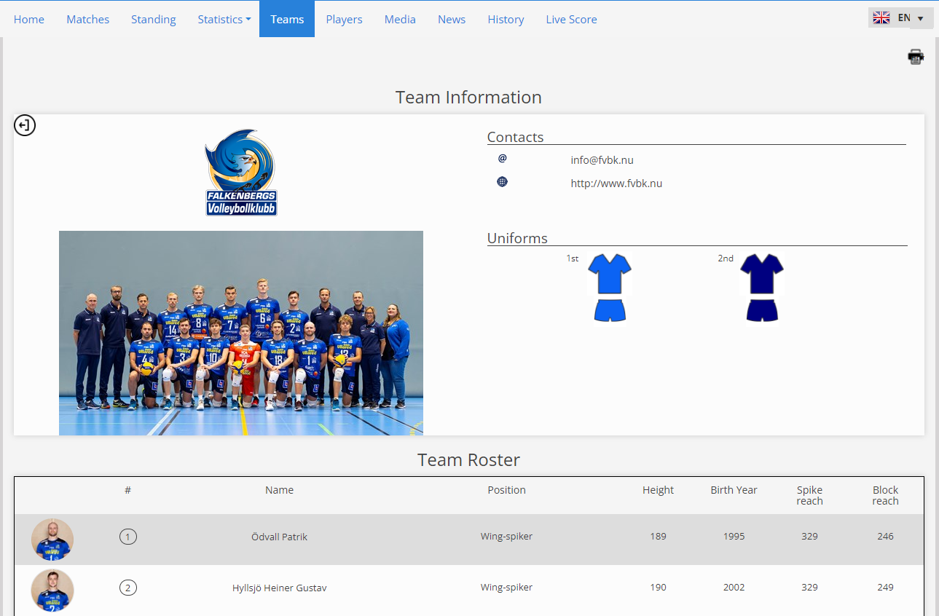The height and width of the screenshot is (616, 939).
Task: Open the News tab
Action: coord(452,20)
